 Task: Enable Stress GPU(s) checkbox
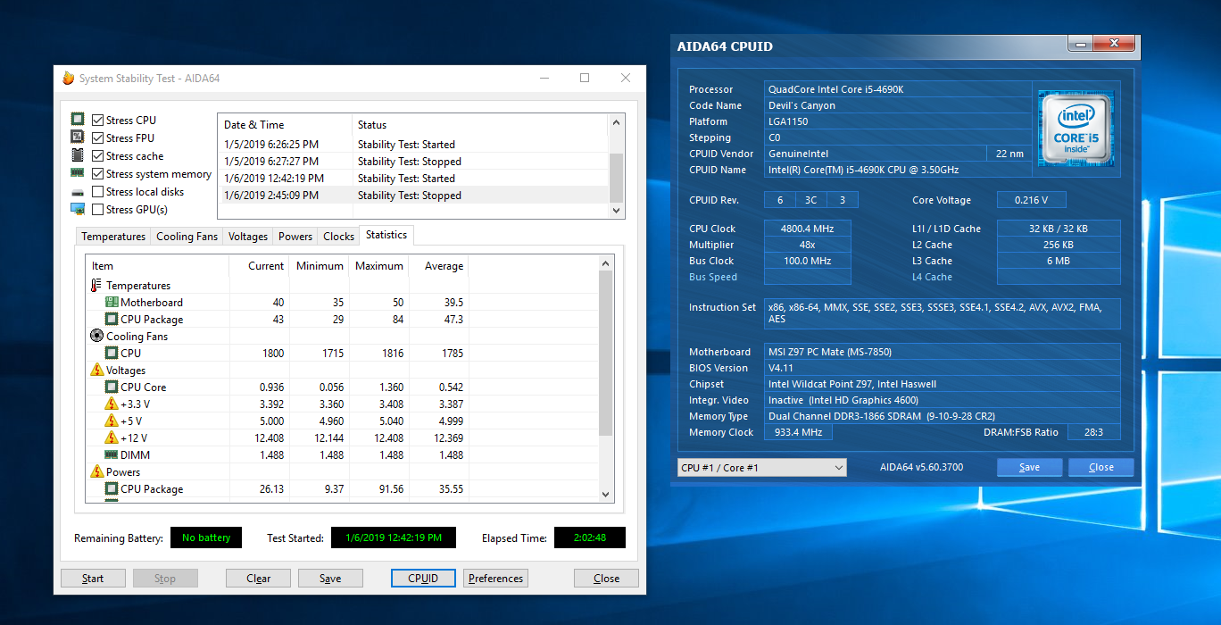coord(98,210)
